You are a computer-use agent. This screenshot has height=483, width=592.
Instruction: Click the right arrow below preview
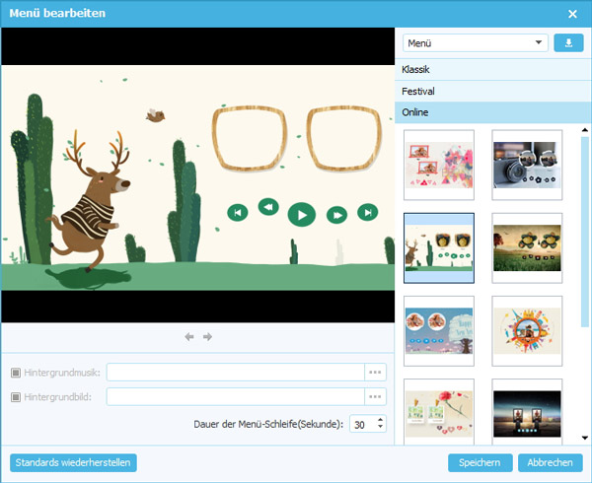tap(208, 337)
